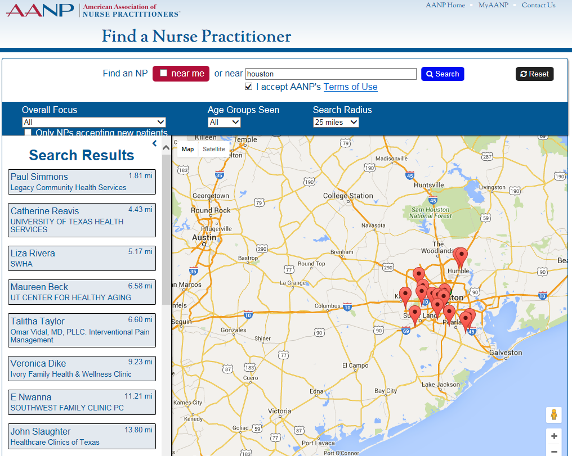Open the Contact Us link
Image resolution: width=572 pixels, height=456 pixels.
(x=538, y=5)
